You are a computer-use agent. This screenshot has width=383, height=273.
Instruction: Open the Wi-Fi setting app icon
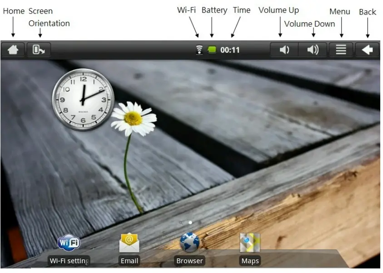click(69, 243)
